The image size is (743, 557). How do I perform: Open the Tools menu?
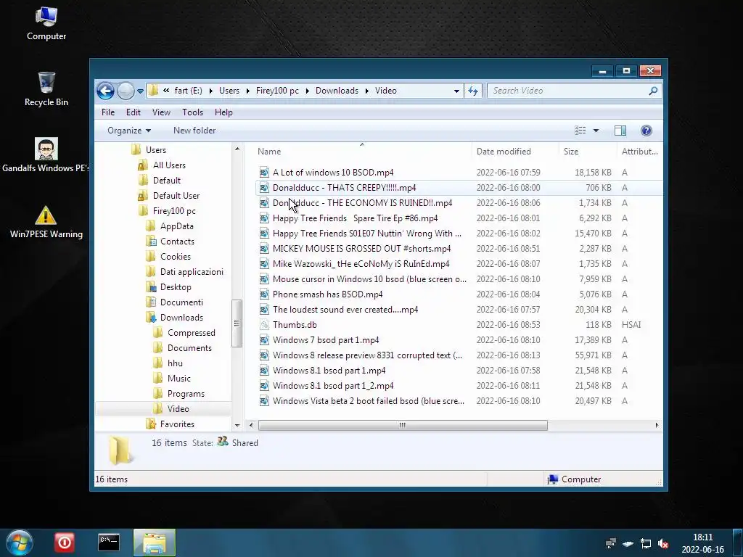coord(192,112)
